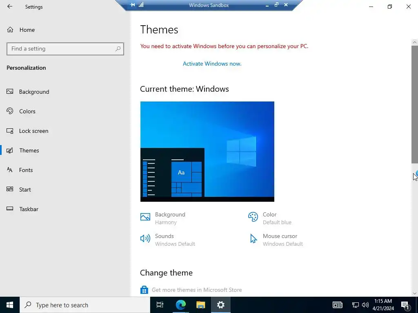The width and height of the screenshot is (418, 313).
Task: Click the Taskbar icon in sidebar
Action: [10, 209]
